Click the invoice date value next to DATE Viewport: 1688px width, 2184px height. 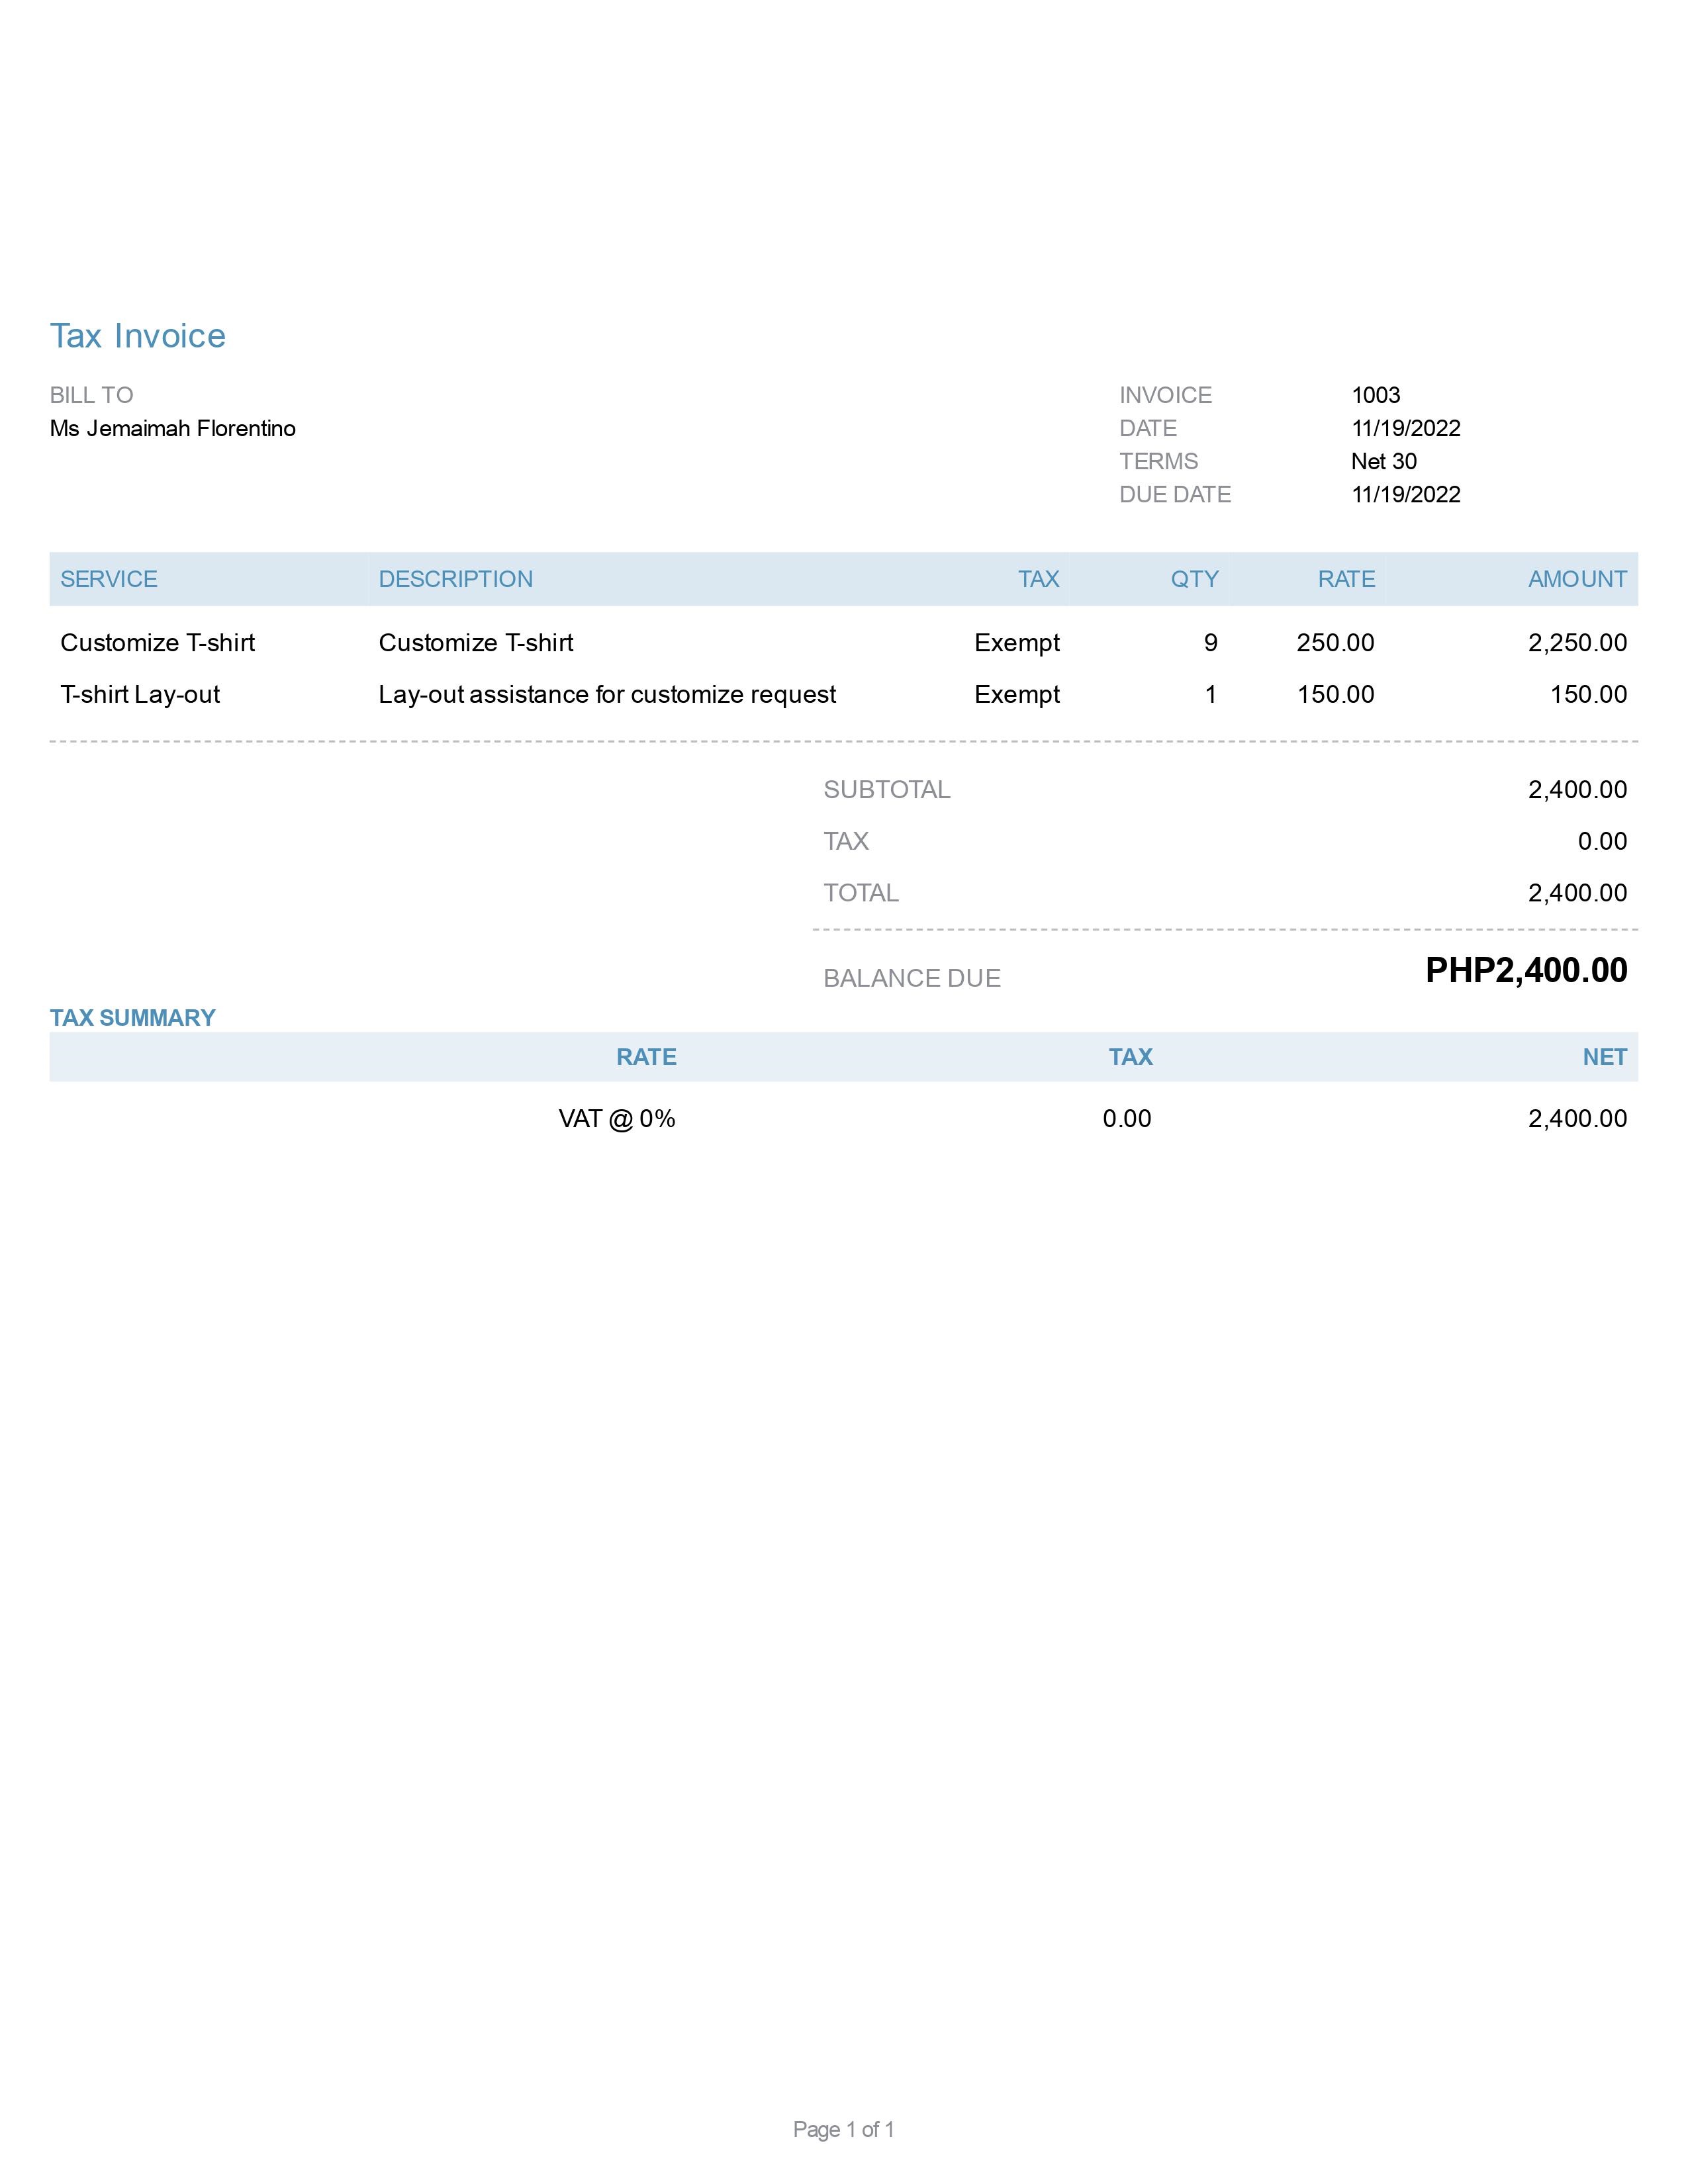(x=1405, y=428)
